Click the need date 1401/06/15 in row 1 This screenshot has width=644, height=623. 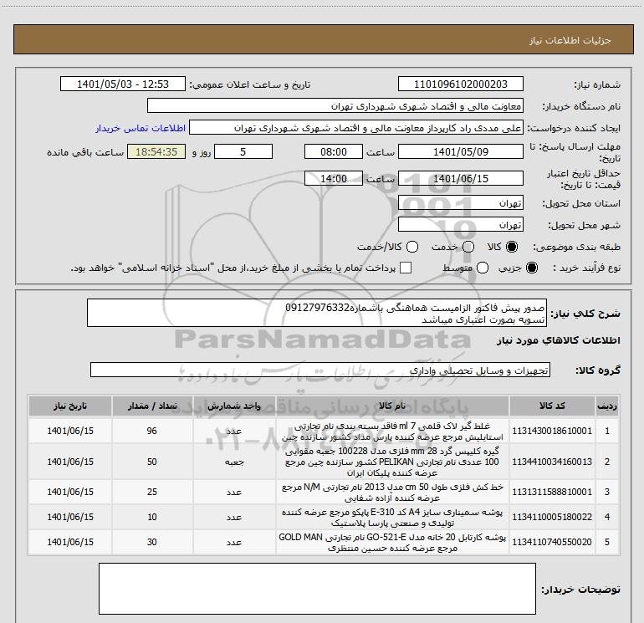[x=70, y=431]
